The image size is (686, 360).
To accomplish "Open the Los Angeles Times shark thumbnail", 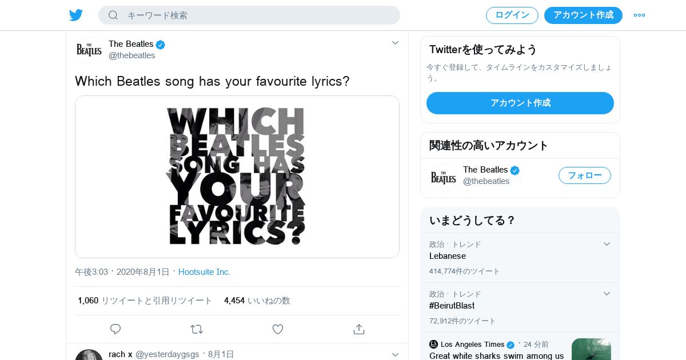I will pyautogui.click(x=591, y=349).
